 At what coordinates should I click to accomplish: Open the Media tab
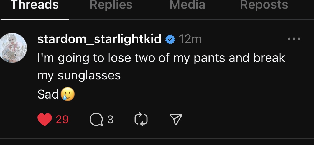187,5
